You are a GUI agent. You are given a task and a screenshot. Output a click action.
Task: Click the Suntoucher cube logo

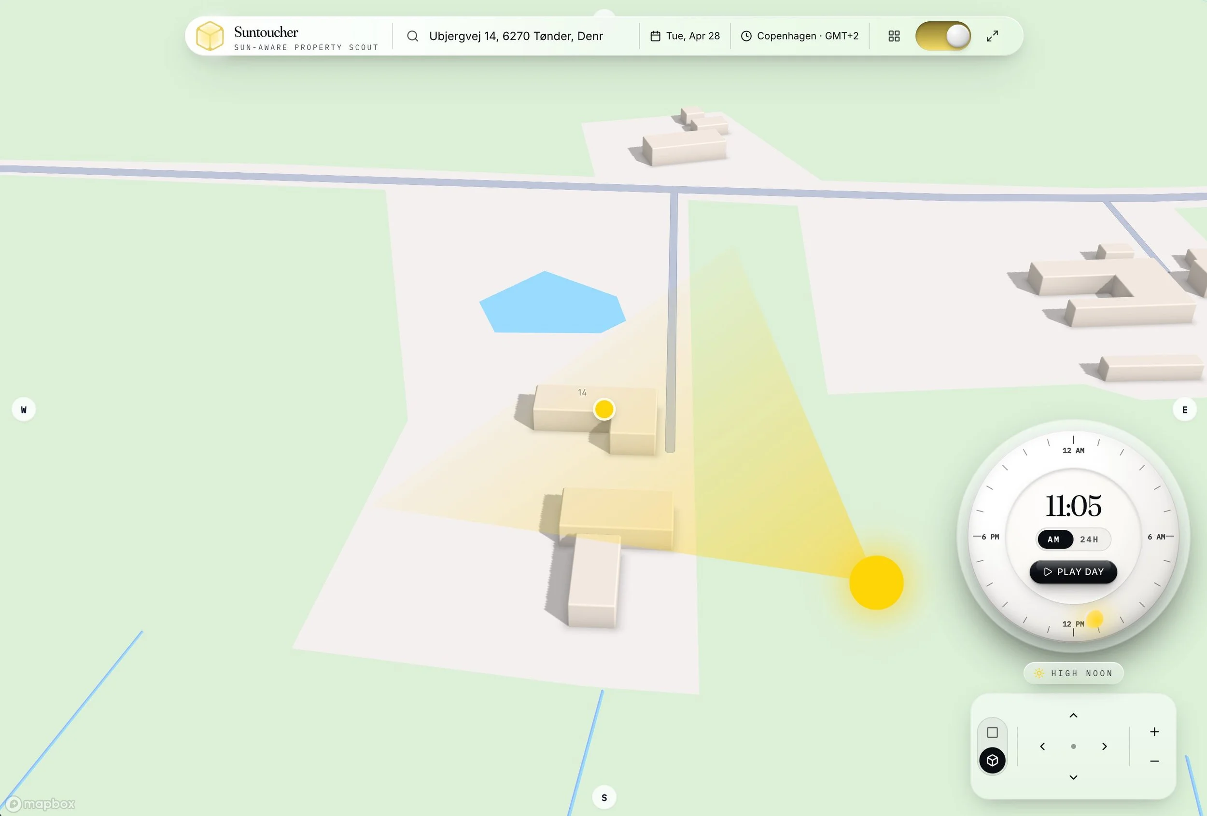point(210,36)
